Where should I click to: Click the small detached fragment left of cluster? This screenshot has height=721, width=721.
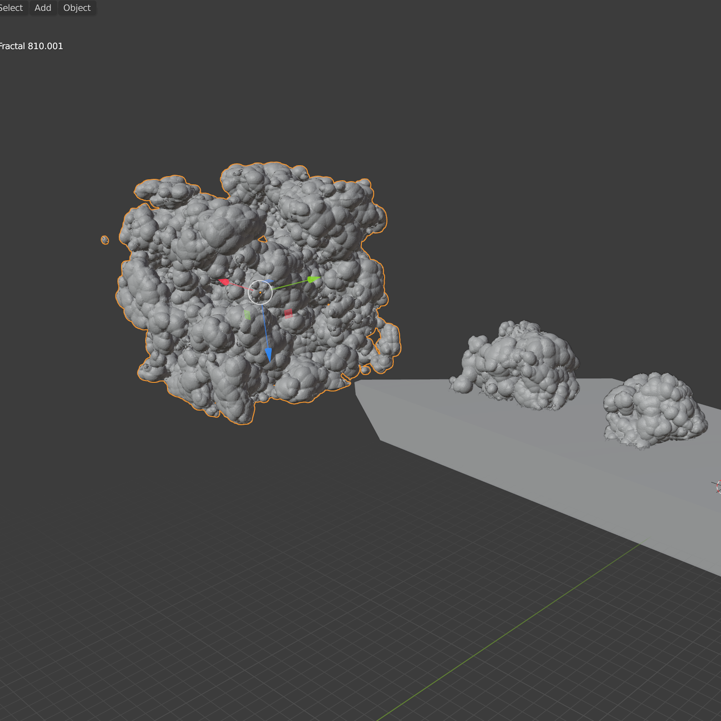tap(105, 240)
